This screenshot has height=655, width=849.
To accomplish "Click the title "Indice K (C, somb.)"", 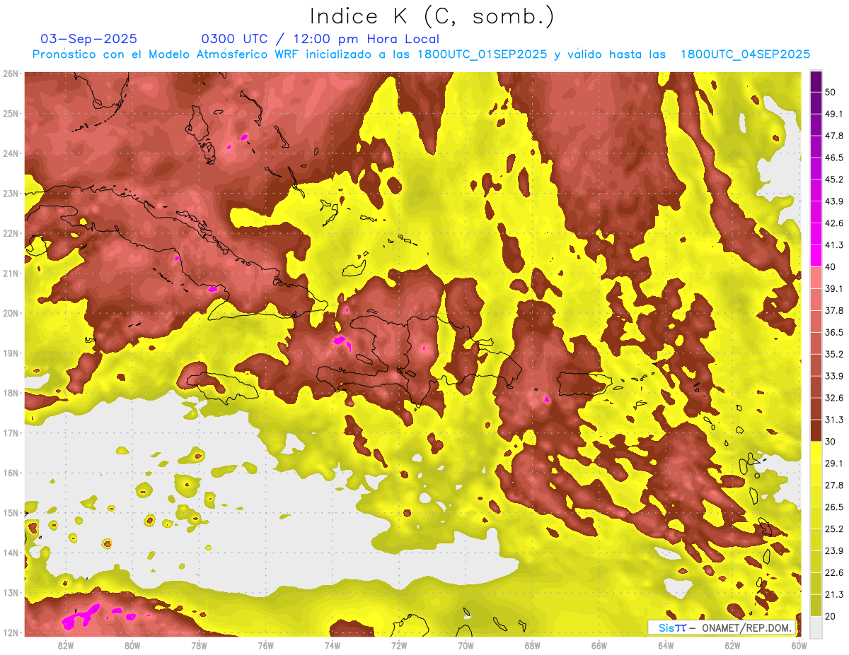I will (432, 17).
